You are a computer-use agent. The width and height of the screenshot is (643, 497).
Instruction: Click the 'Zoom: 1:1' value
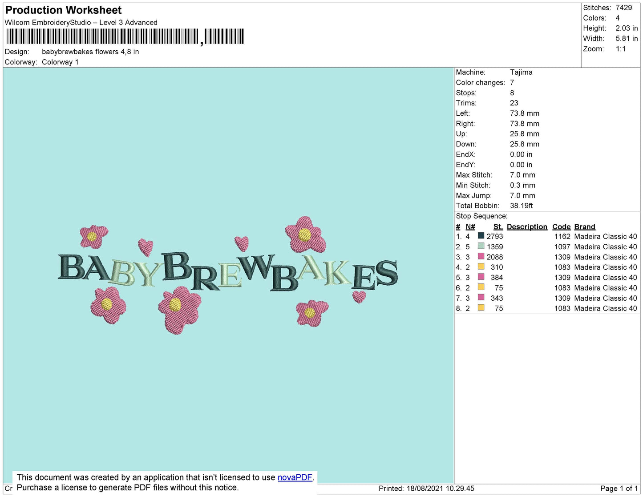click(621, 49)
